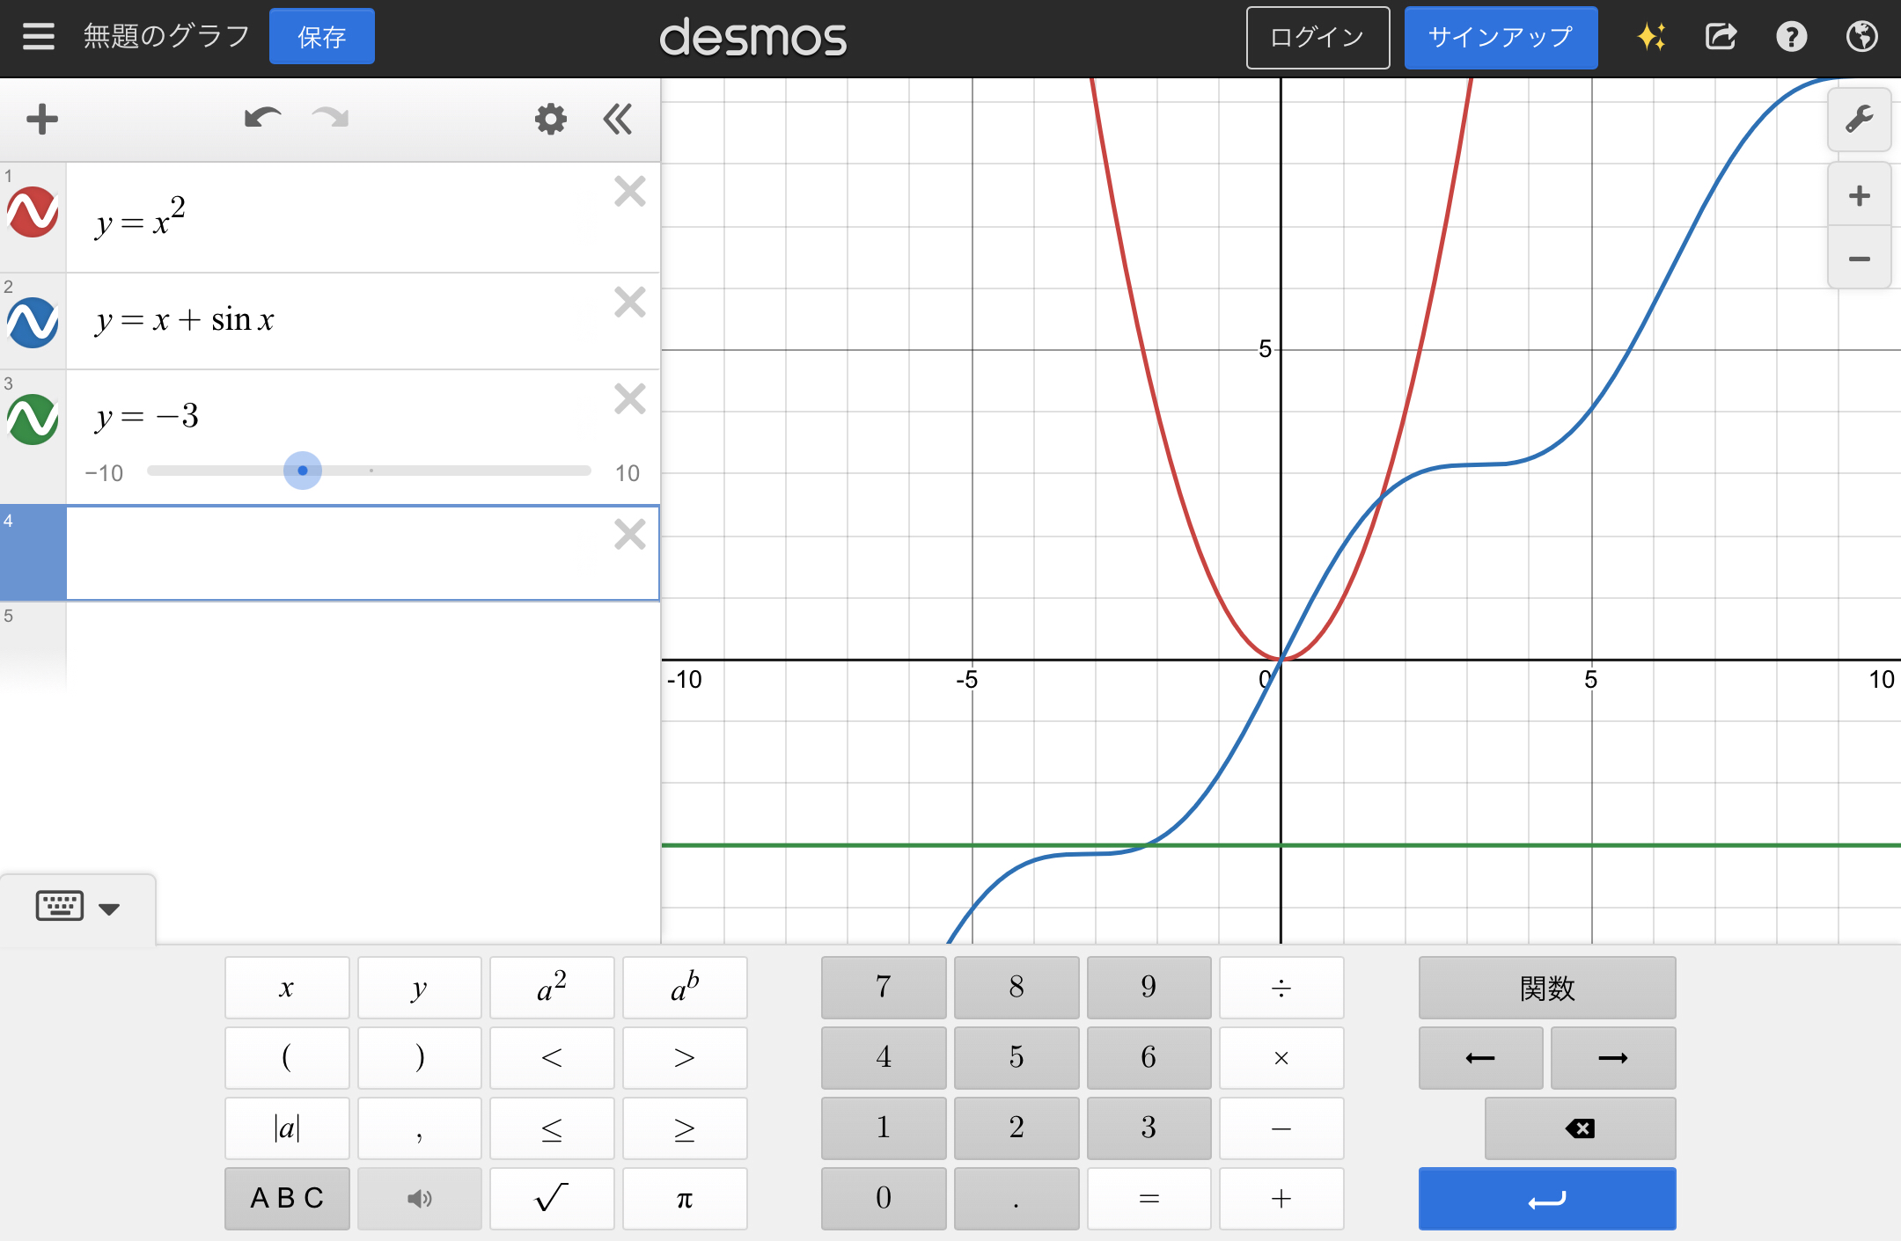Click the minus key
This screenshot has width=1901, height=1241.
coord(1281,1128)
